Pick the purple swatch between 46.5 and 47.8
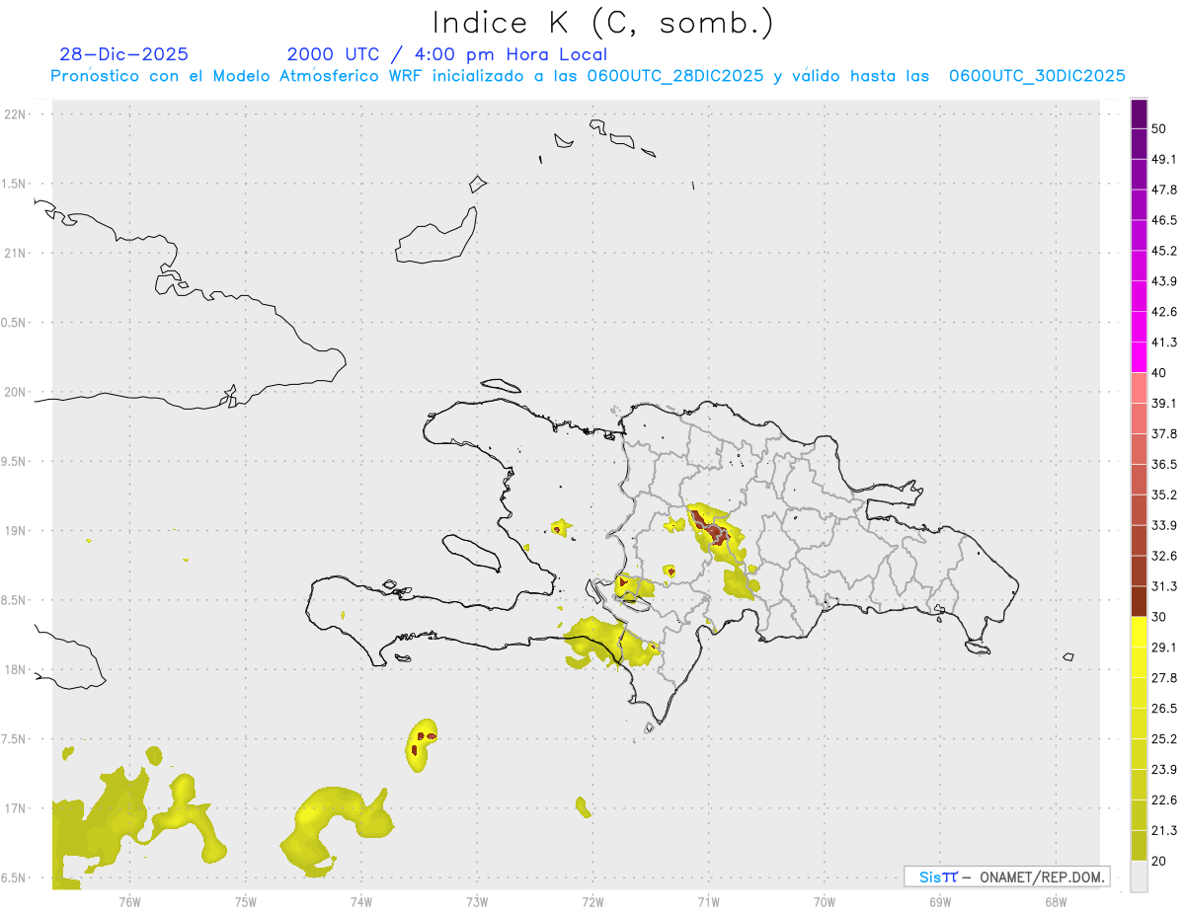Image resolution: width=1185 pixels, height=915 pixels. [x=1139, y=204]
